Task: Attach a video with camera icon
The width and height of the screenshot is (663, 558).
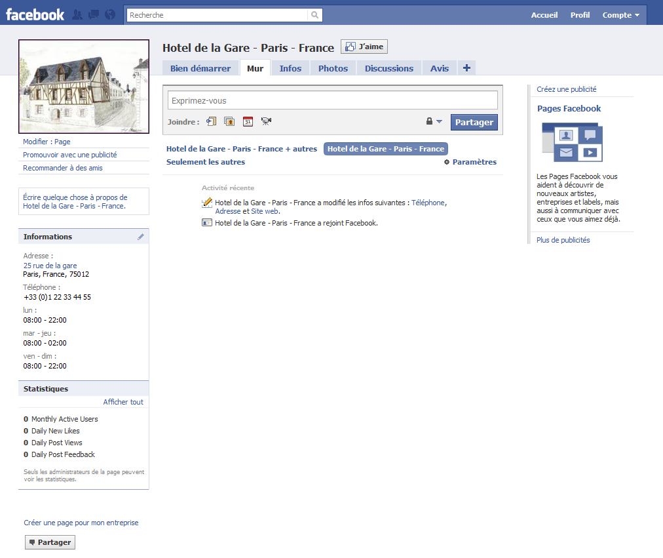Action: [x=266, y=121]
